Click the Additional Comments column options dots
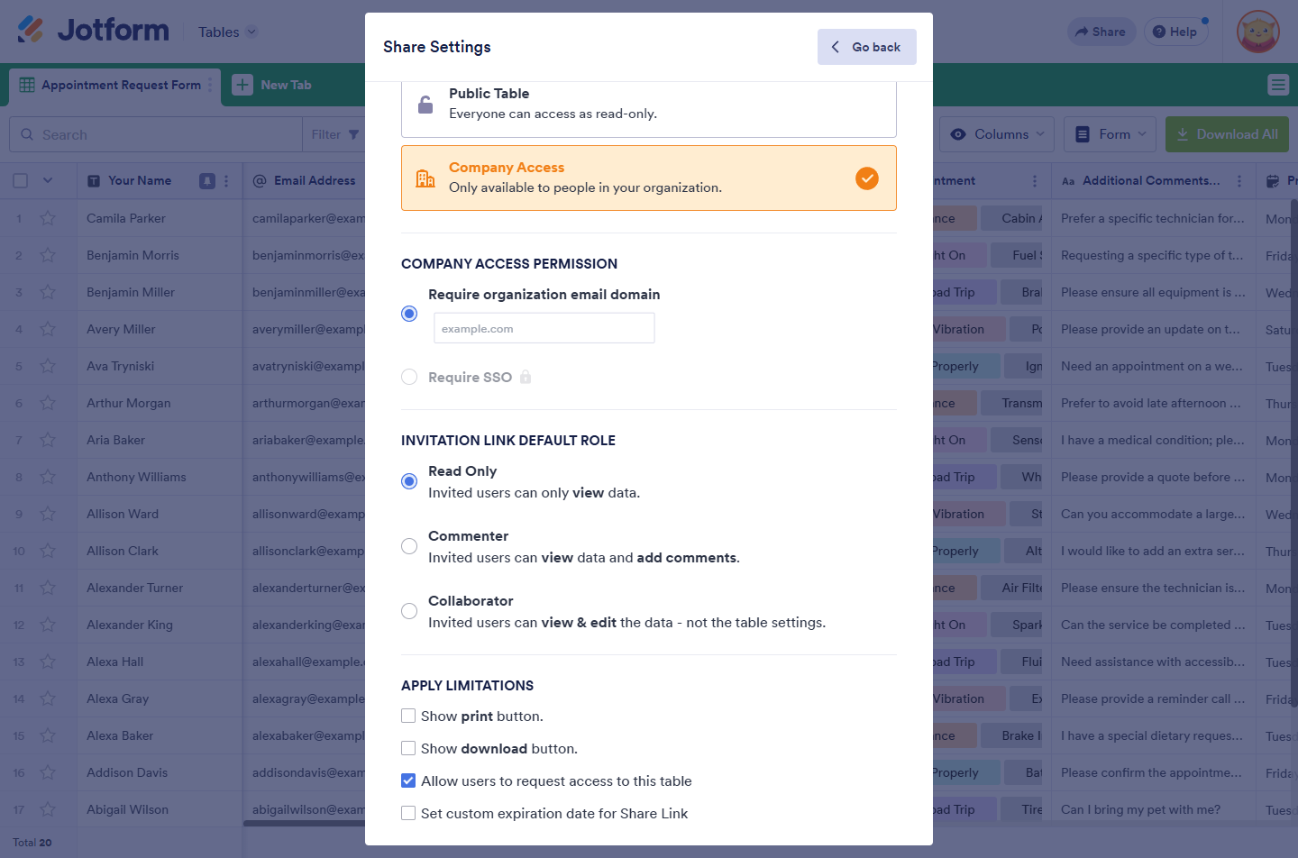The height and width of the screenshot is (858, 1298). pyautogui.click(x=1239, y=181)
